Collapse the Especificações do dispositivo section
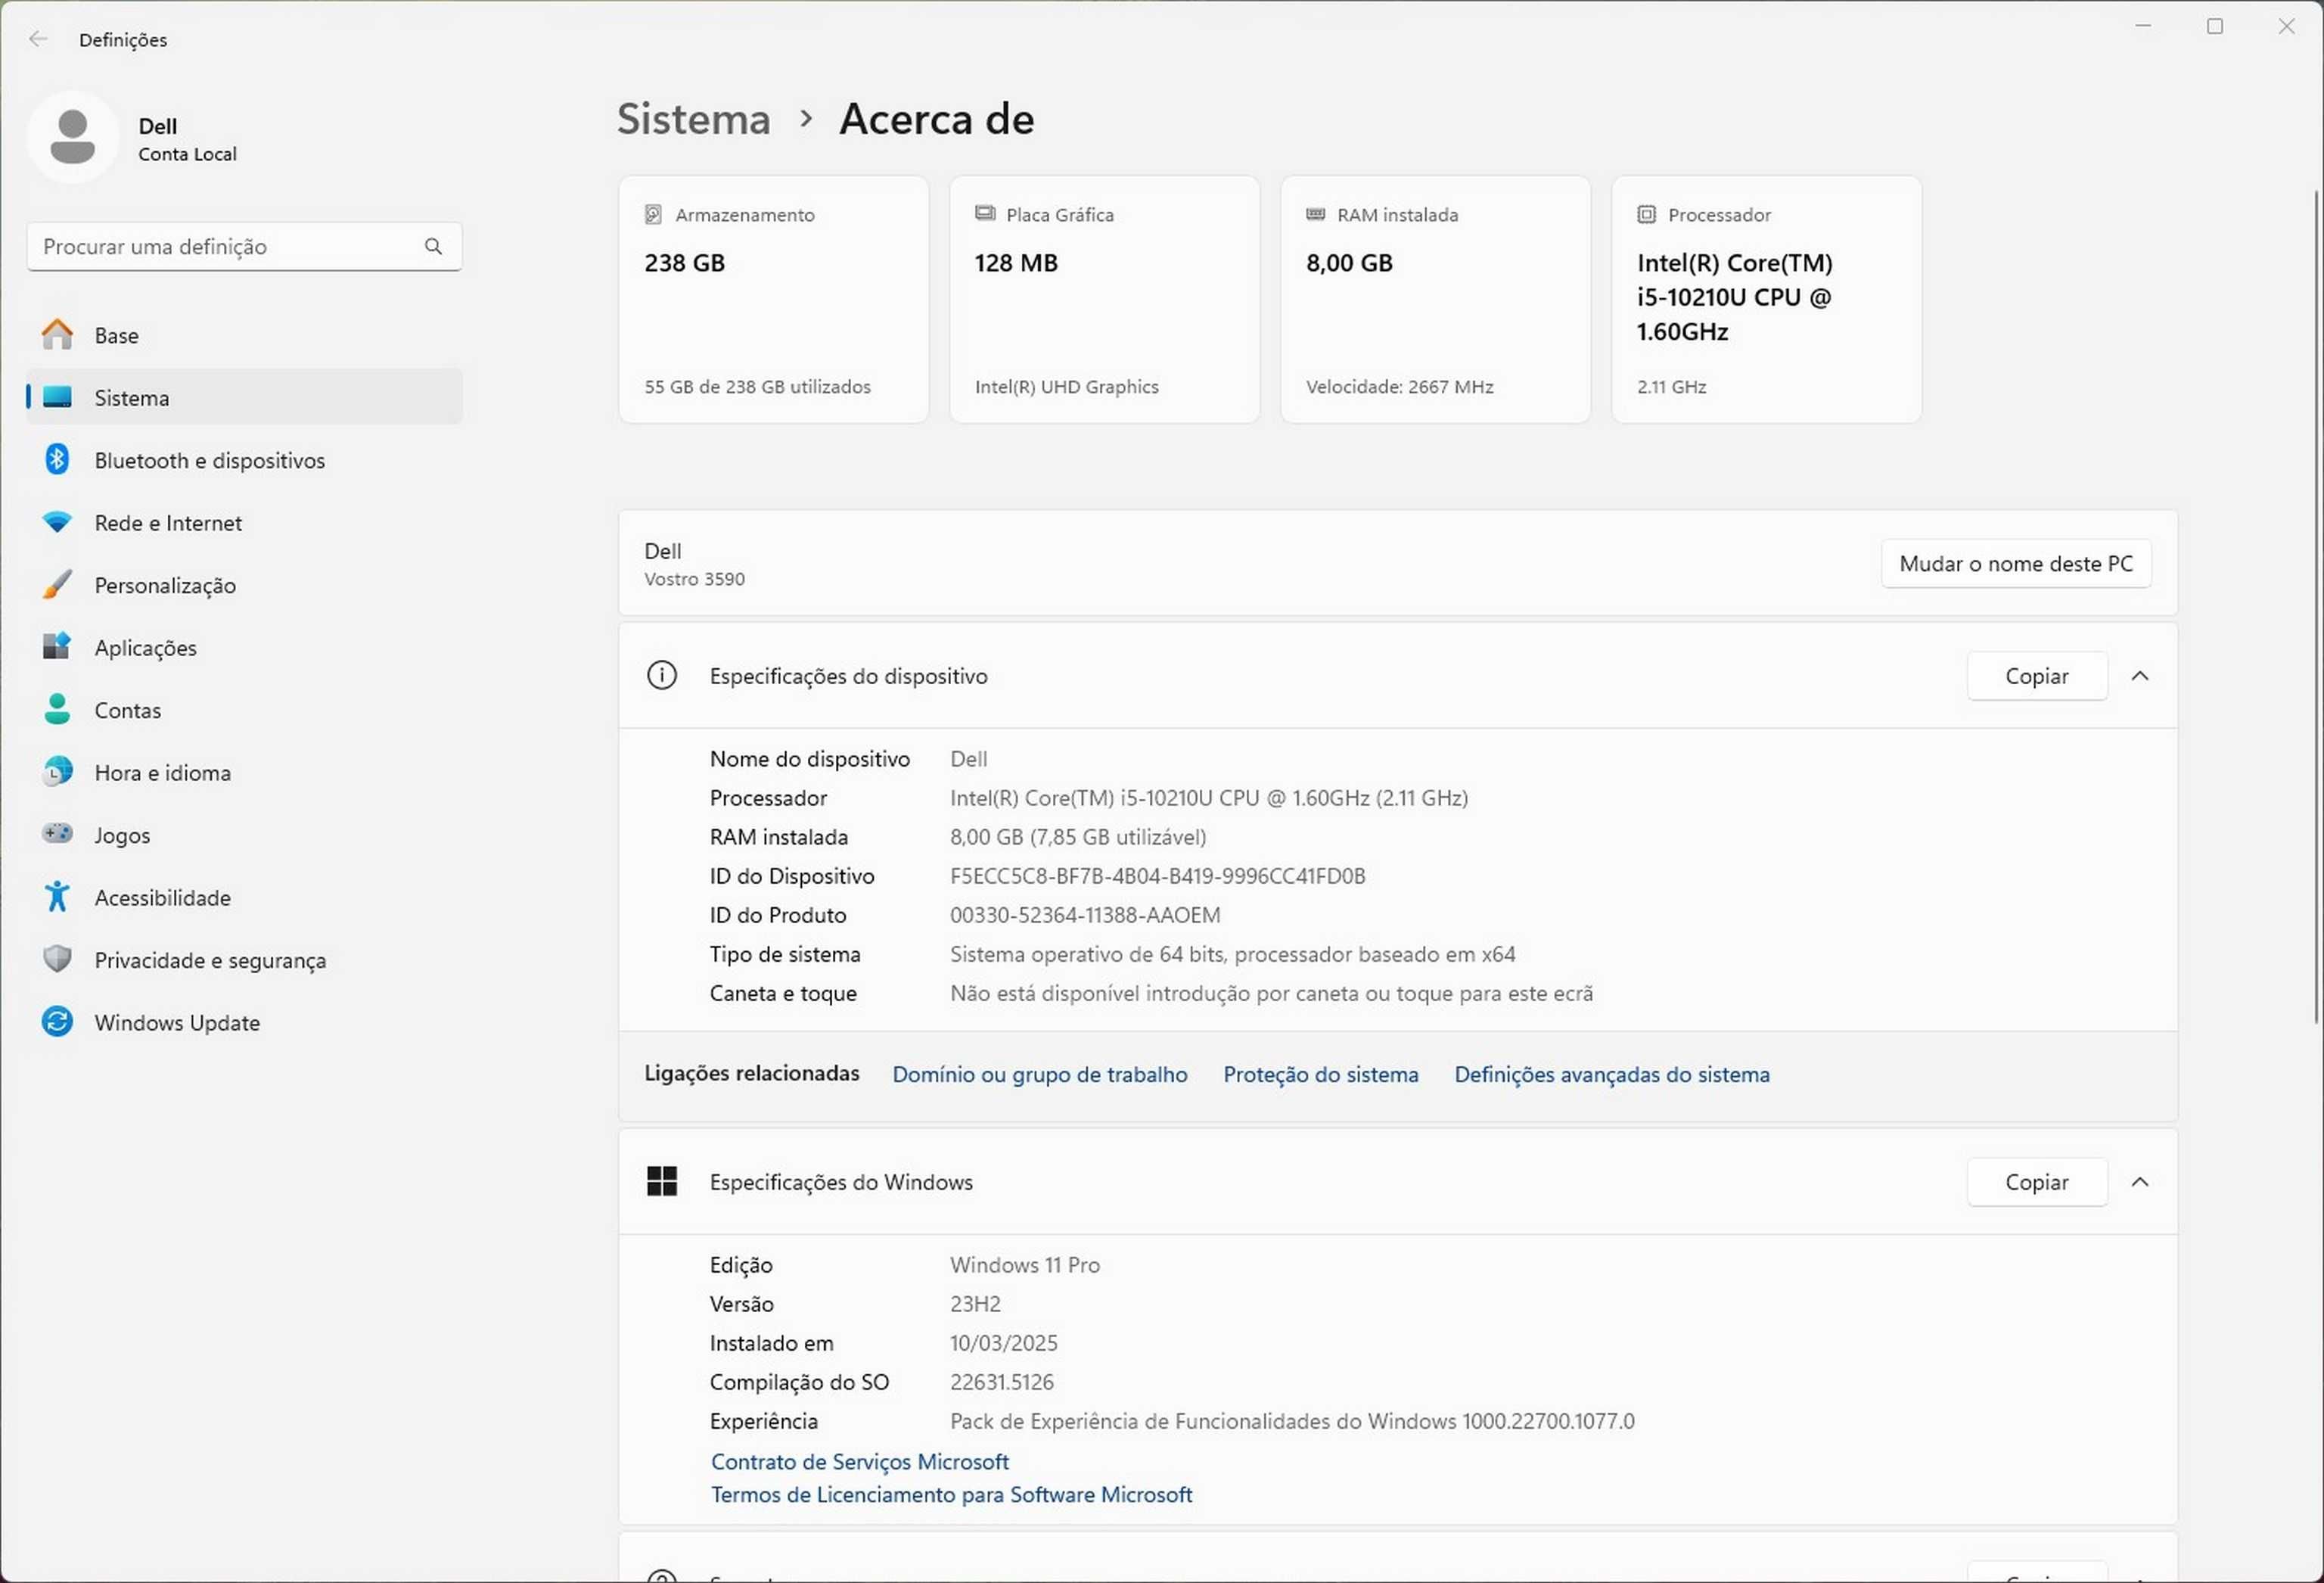 coord(2139,676)
